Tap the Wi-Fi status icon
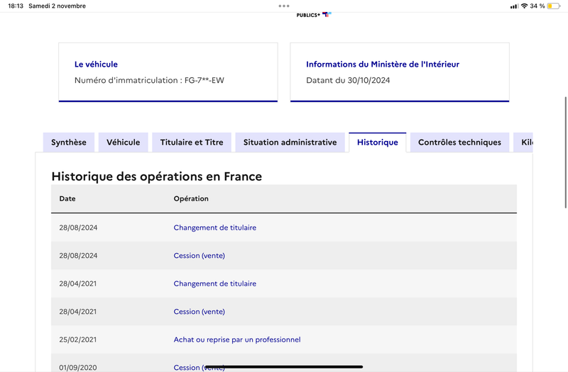 tap(524, 6)
